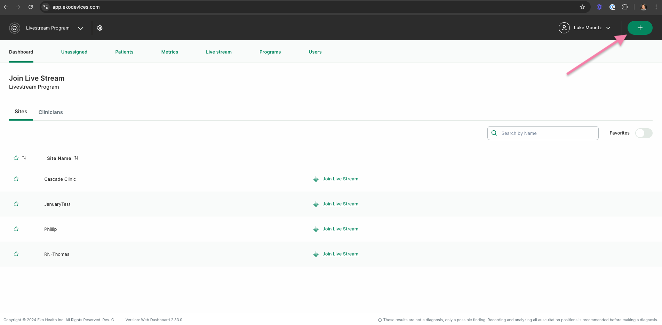Join the live stream for Phillip
The height and width of the screenshot is (325, 662).
click(x=340, y=229)
